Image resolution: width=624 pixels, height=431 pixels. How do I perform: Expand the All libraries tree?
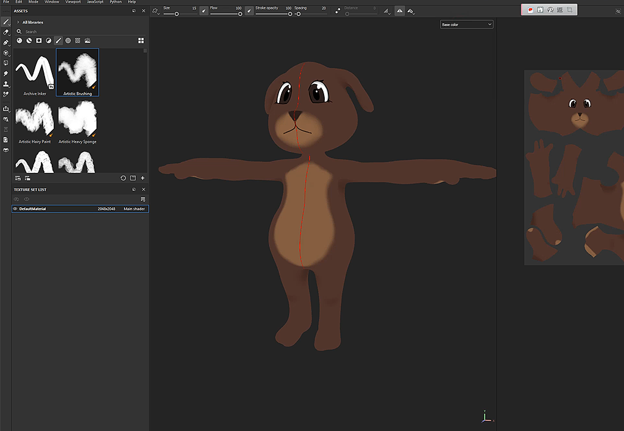pos(18,22)
